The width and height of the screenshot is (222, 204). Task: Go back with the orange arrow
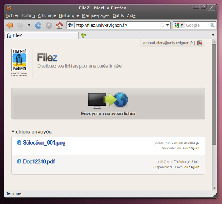pos(10,26)
